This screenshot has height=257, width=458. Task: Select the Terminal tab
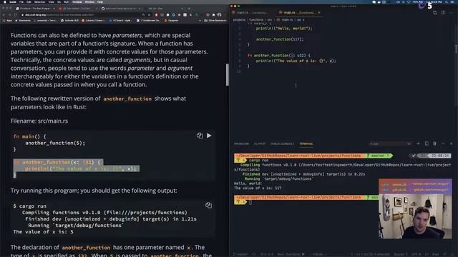306,144
